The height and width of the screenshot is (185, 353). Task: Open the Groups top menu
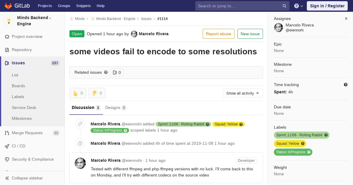[x=64, y=6]
